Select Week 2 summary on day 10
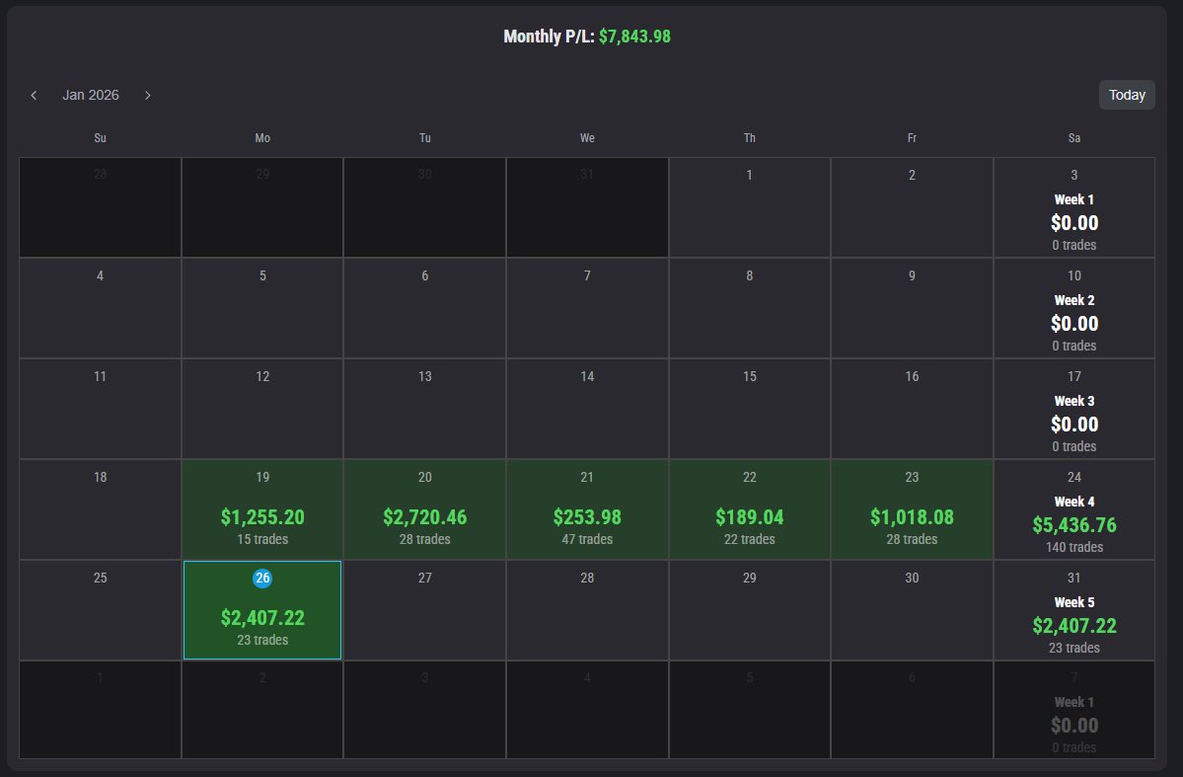 tap(1074, 308)
